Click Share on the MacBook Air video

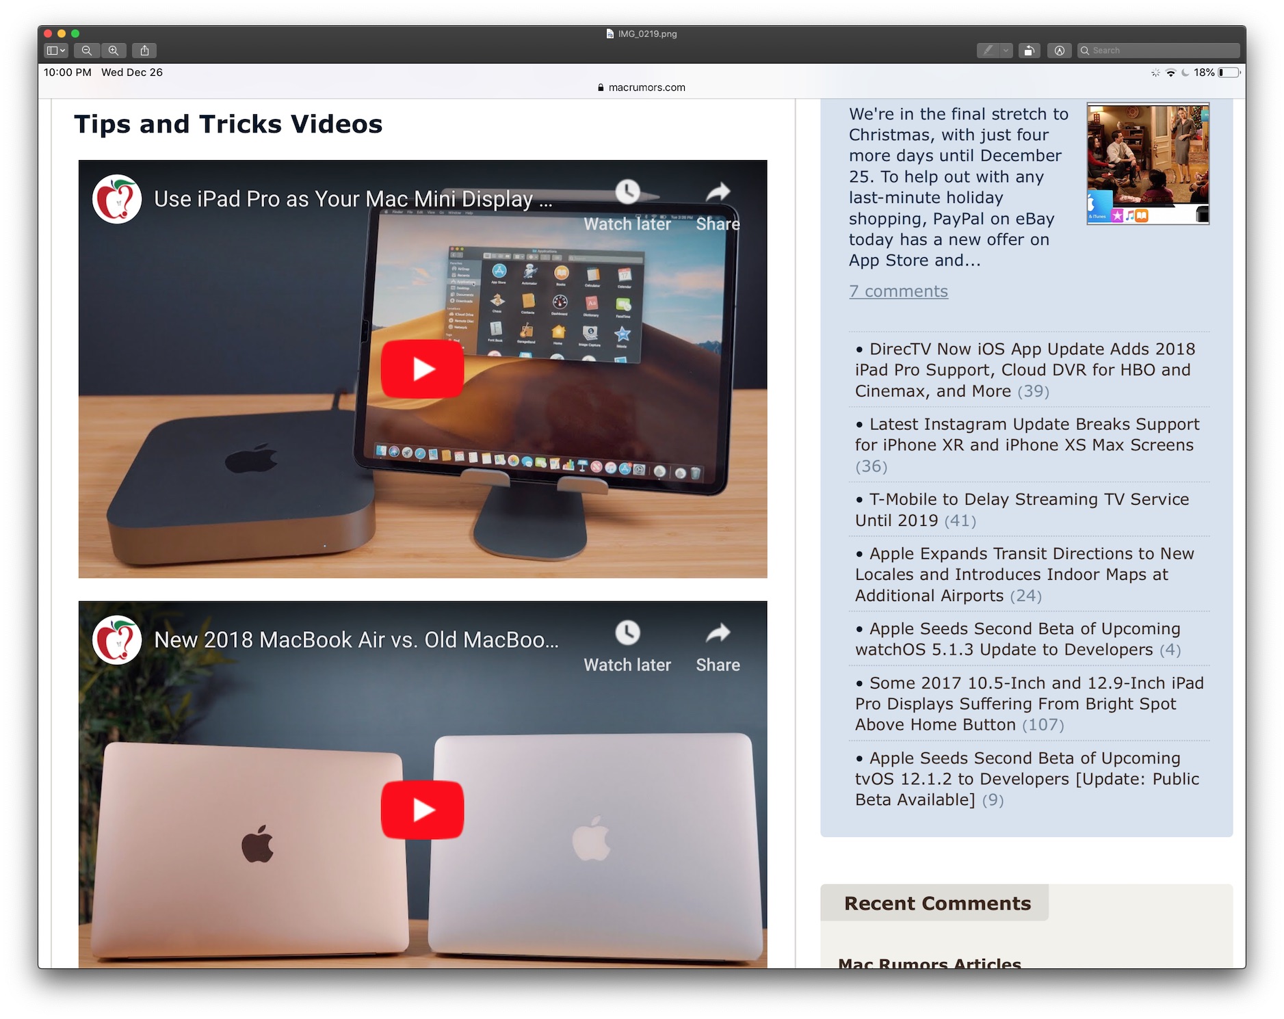click(x=718, y=647)
